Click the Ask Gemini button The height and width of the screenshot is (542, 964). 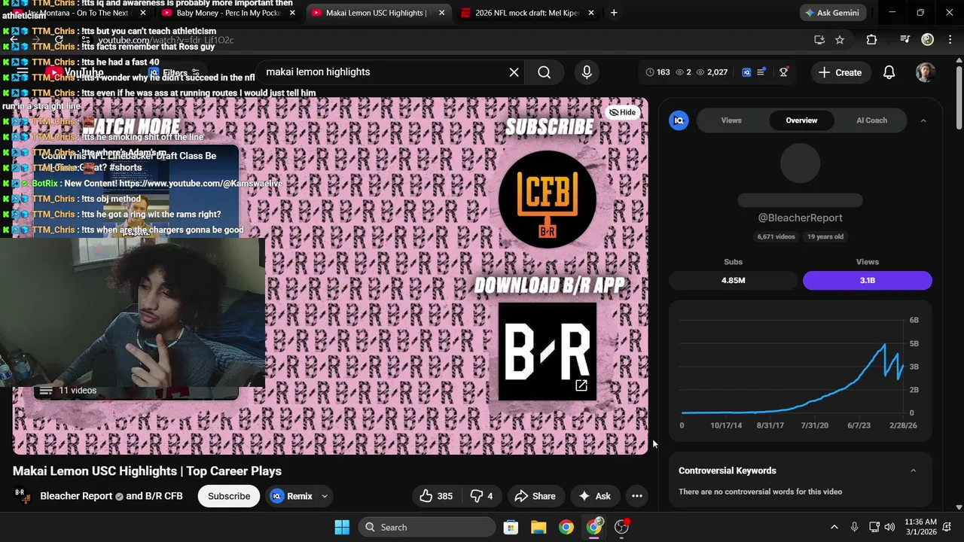833,13
